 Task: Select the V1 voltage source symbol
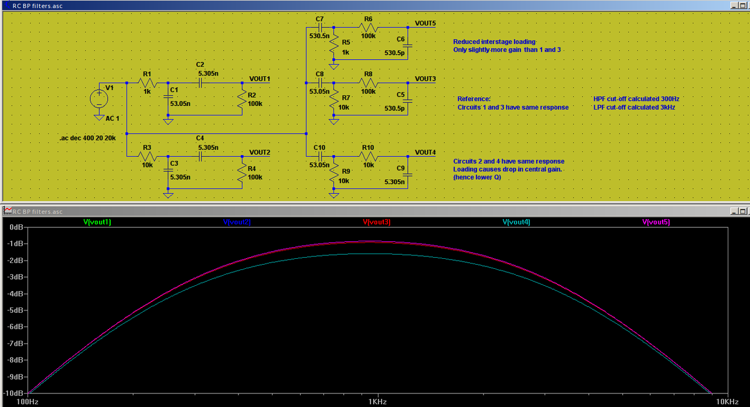coord(98,98)
